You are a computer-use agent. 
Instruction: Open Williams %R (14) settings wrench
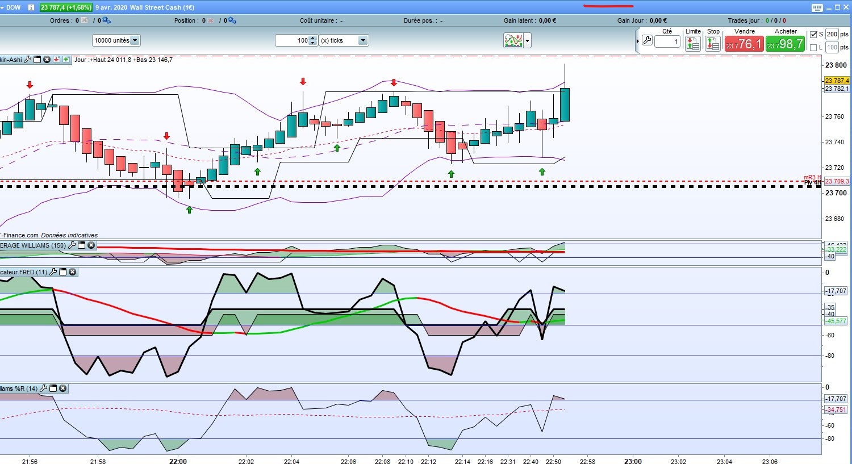coord(43,388)
